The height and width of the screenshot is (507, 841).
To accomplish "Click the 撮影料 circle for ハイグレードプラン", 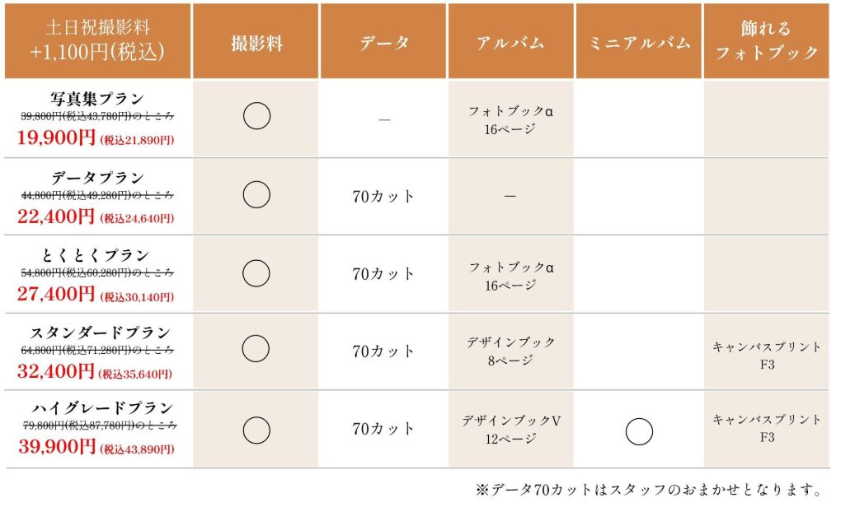I will (x=256, y=428).
